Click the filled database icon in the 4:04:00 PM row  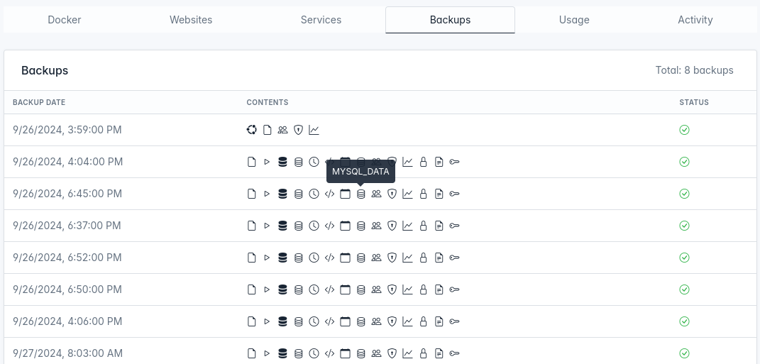(x=282, y=162)
